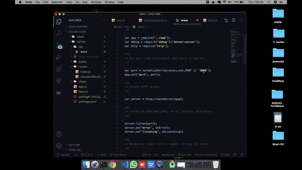Open the notifications bell in the status bar
This screenshot has width=302, height=170.
click(242, 154)
